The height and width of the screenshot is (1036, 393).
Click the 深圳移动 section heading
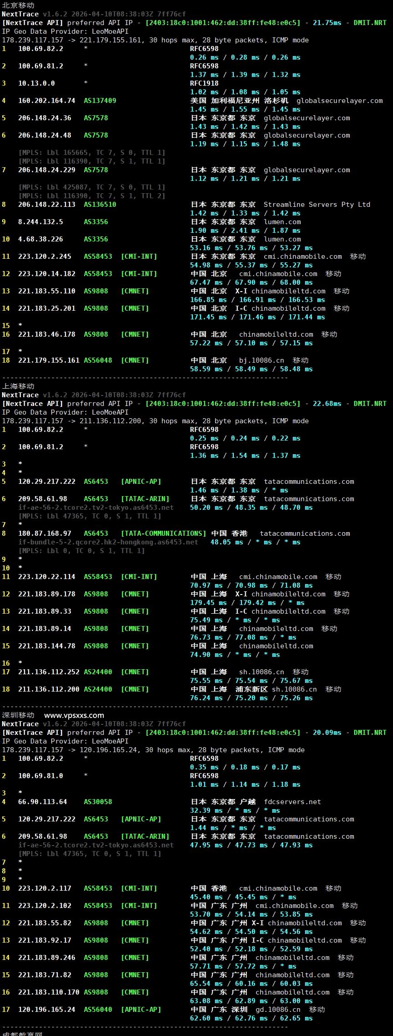[x=18, y=715]
